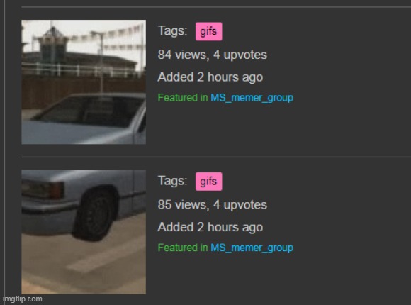
Task: Click the 'Tags:' label of the 85 views post
Action: (172, 181)
